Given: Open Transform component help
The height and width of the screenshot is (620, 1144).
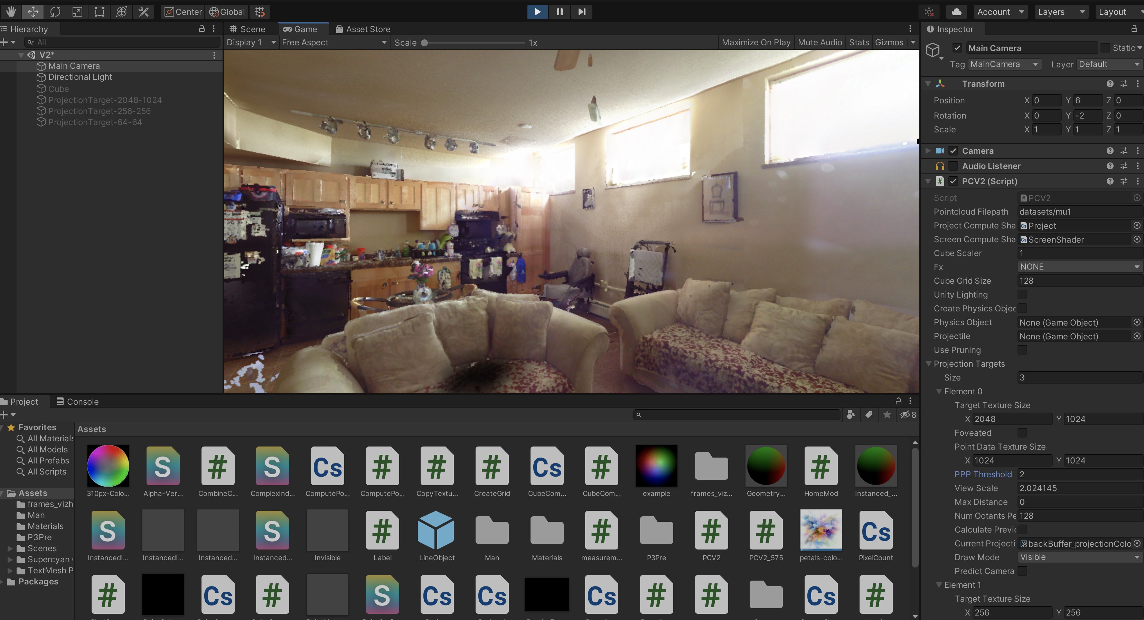Looking at the screenshot, I should click(x=1110, y=84).
